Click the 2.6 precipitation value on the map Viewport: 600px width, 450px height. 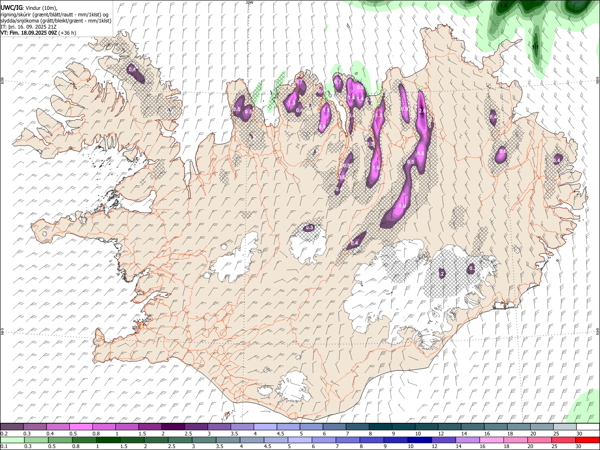[422, 111]
